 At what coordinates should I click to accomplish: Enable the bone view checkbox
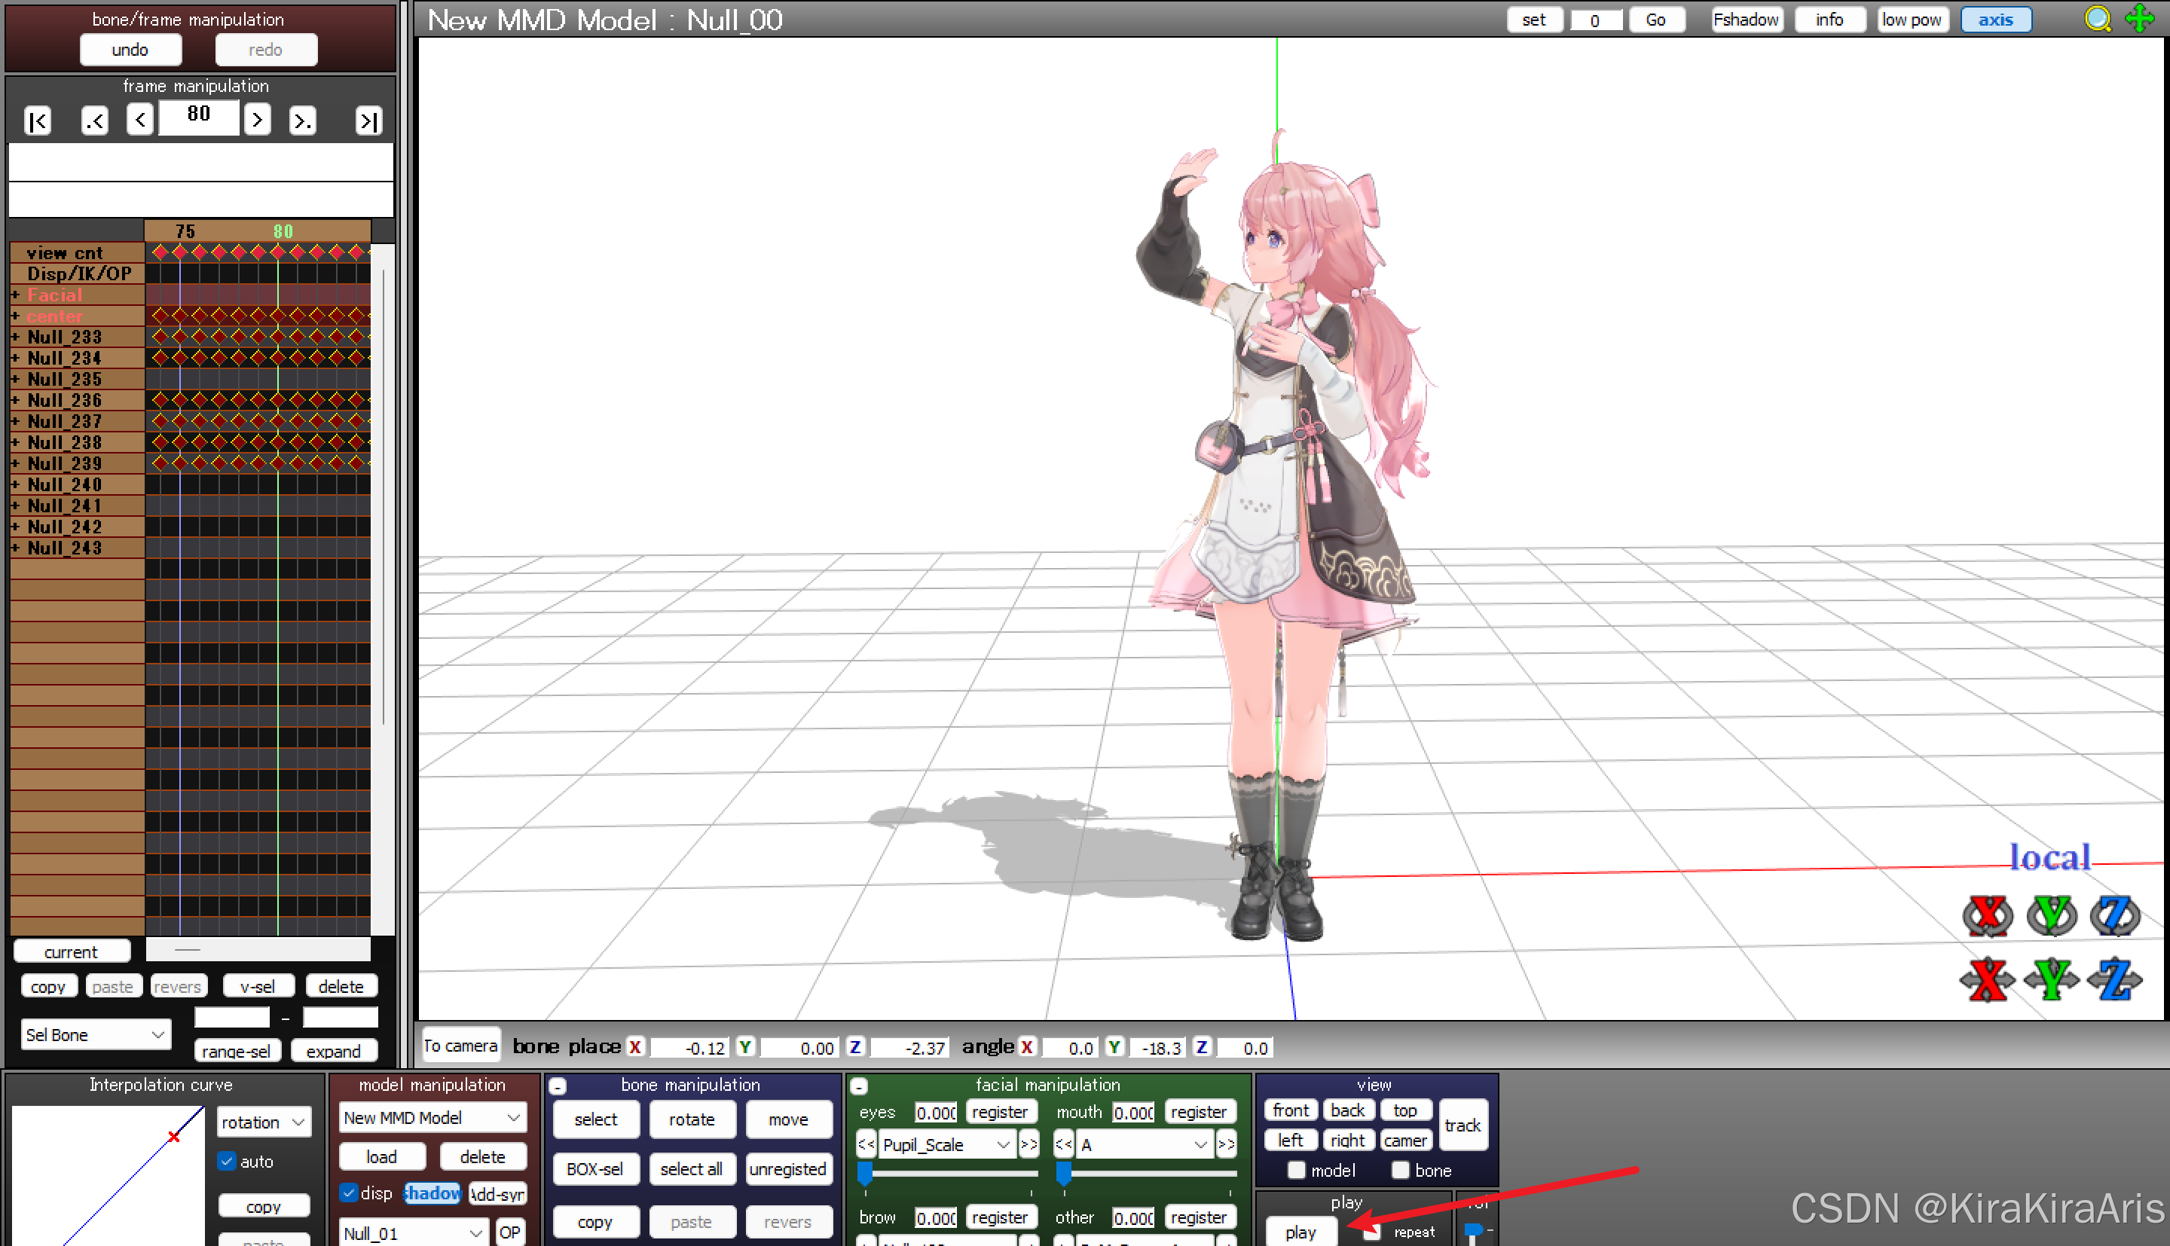pyautogui.click(x=1400, y=1170)
